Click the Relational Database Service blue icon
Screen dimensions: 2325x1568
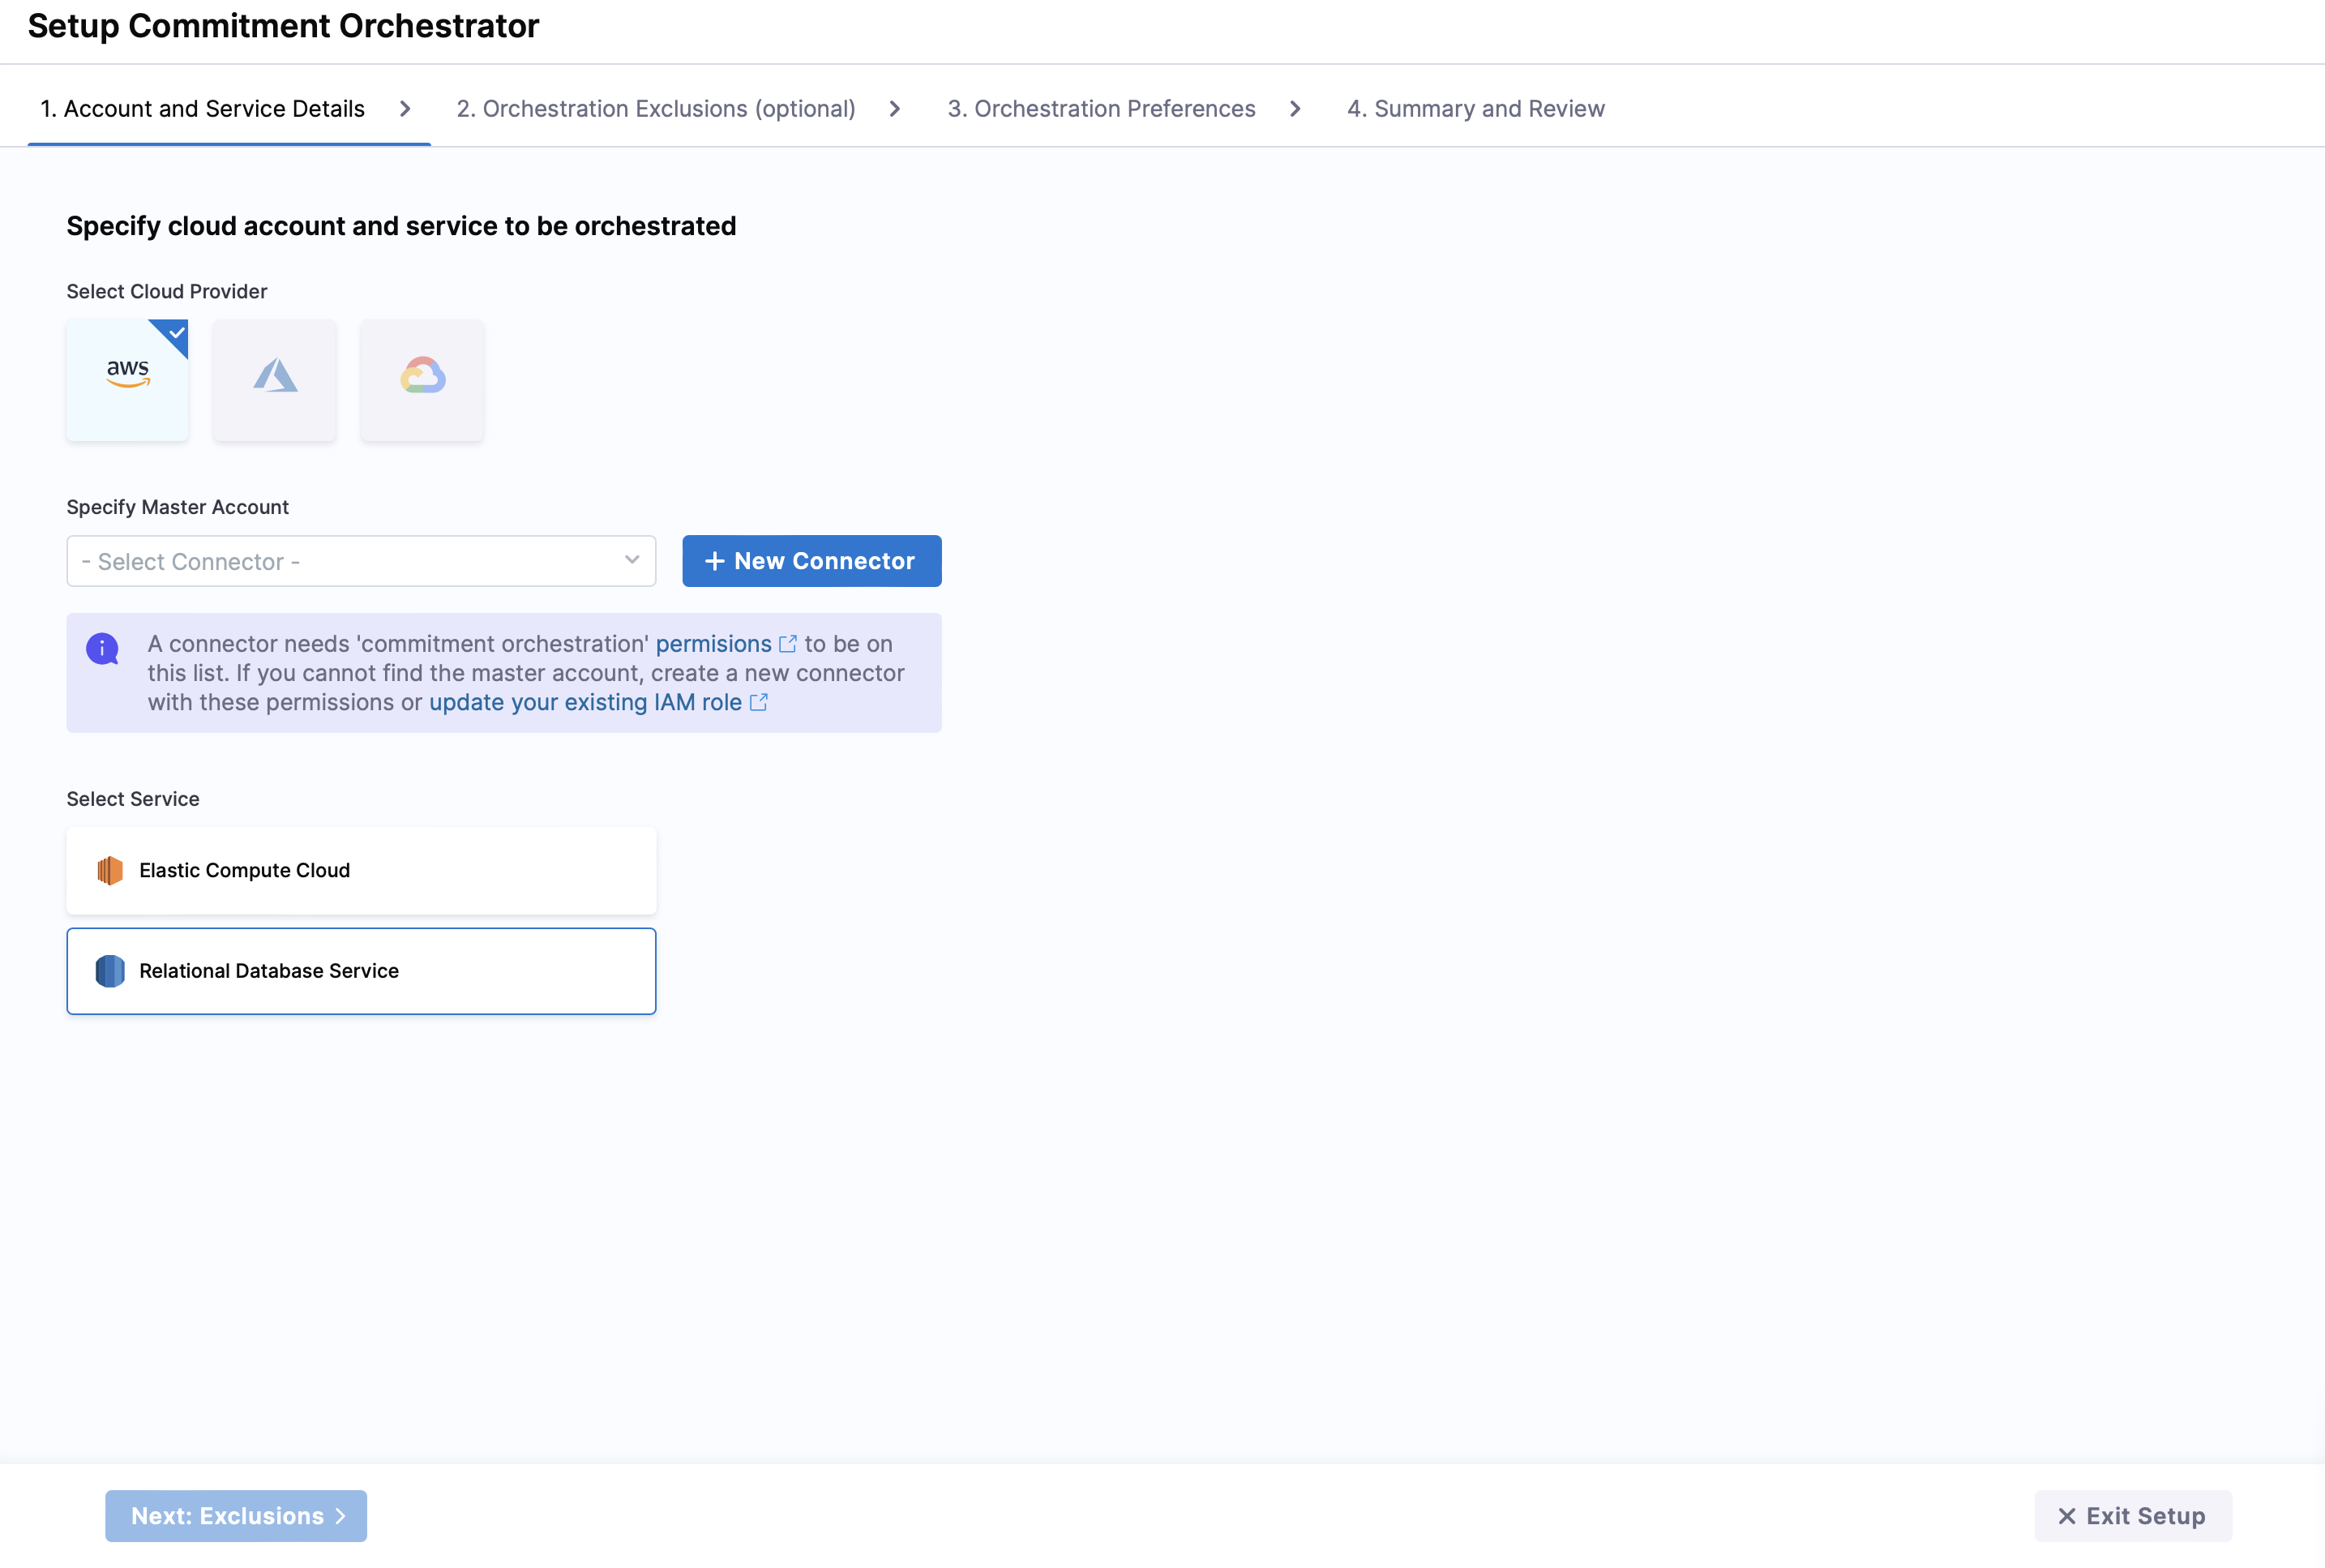[x=110, y=971]
